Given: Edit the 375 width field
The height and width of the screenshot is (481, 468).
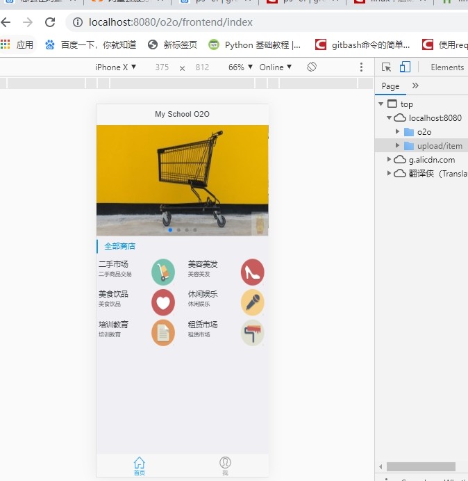Looking at the screenshot, I should click(x=162, y=67).
